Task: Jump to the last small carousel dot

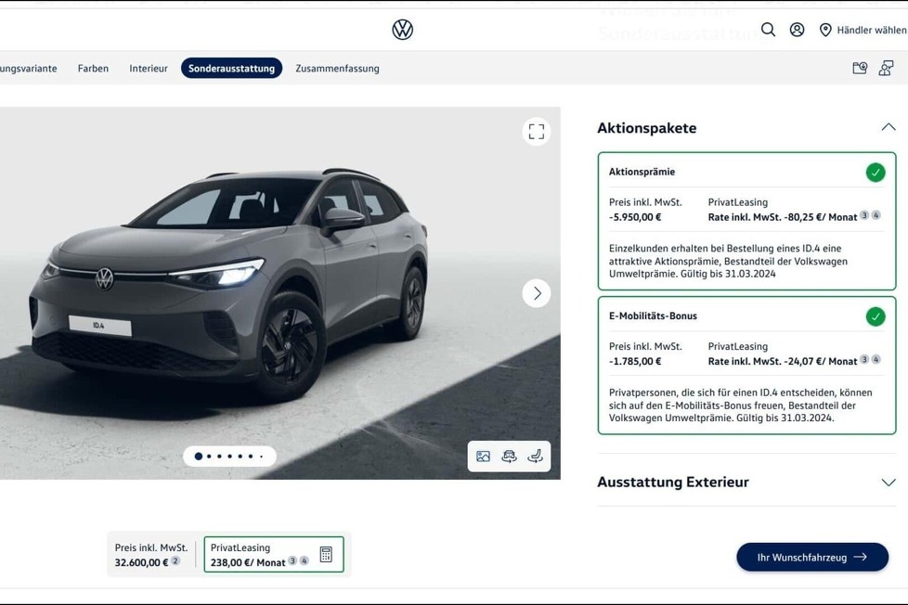Action: pyautogui.click(x=261, y=457)
